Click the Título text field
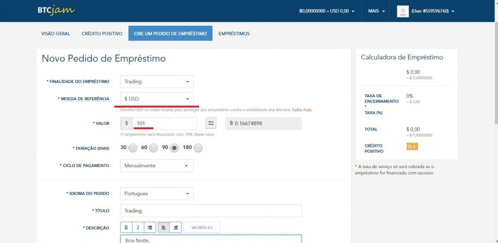 click(211, 211)
